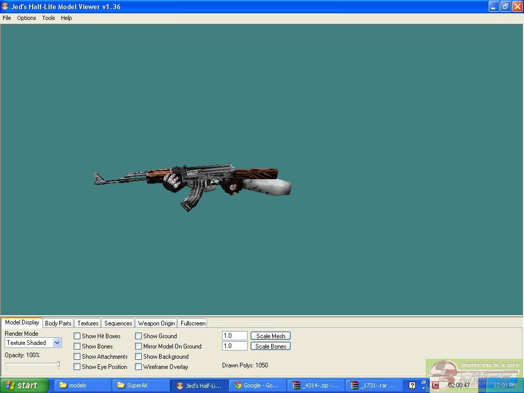This screenshot has height=393, width=524.
Task: Toggle Wireframe Overlay checkbox
Action: pyautogui.click(x=138, y=366)
